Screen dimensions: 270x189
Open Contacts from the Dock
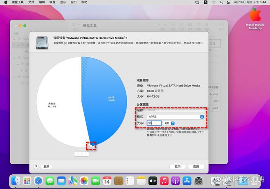[x=119, y=181]
